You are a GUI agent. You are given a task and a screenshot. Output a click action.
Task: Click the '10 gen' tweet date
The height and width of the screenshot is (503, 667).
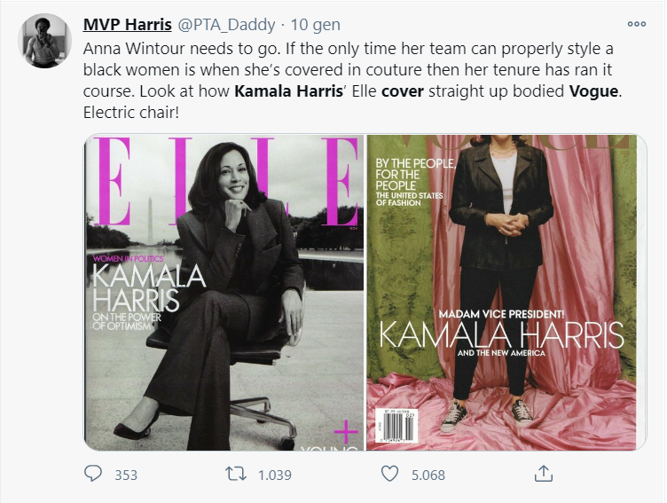coord(311,25)
